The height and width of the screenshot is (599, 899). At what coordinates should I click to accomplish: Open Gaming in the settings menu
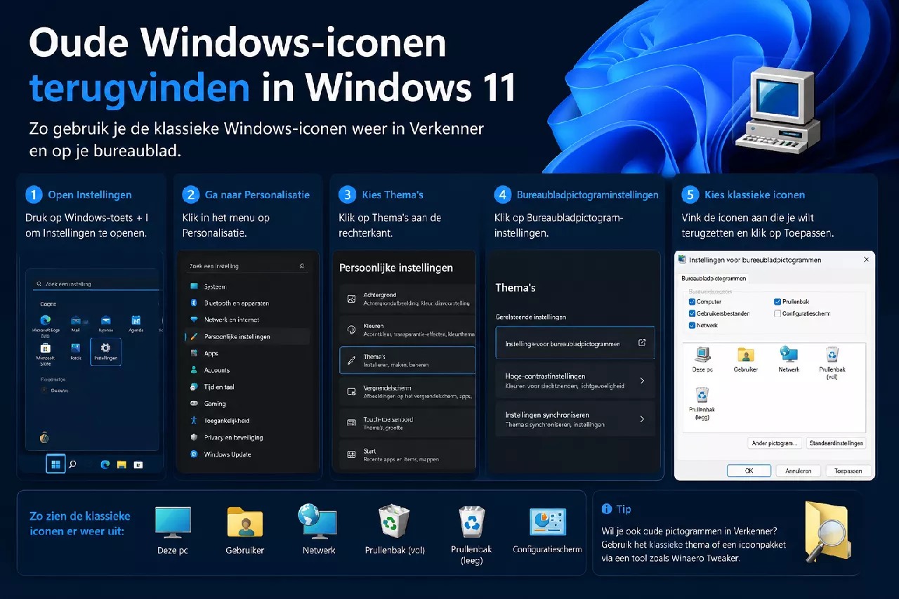click(x=247, y=404)
